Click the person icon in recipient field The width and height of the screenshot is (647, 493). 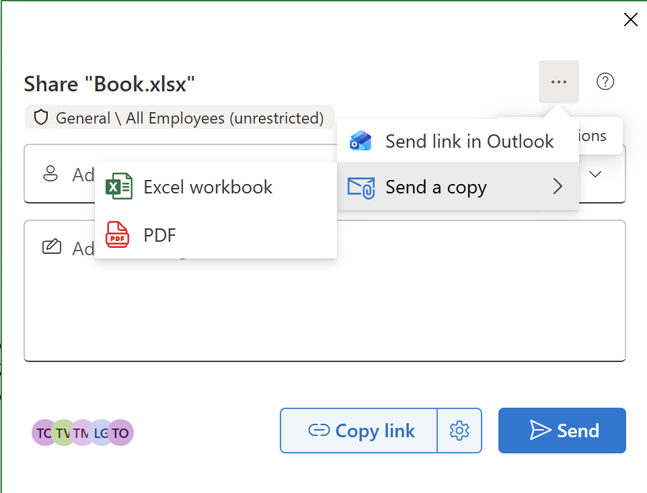coord(50,173)
